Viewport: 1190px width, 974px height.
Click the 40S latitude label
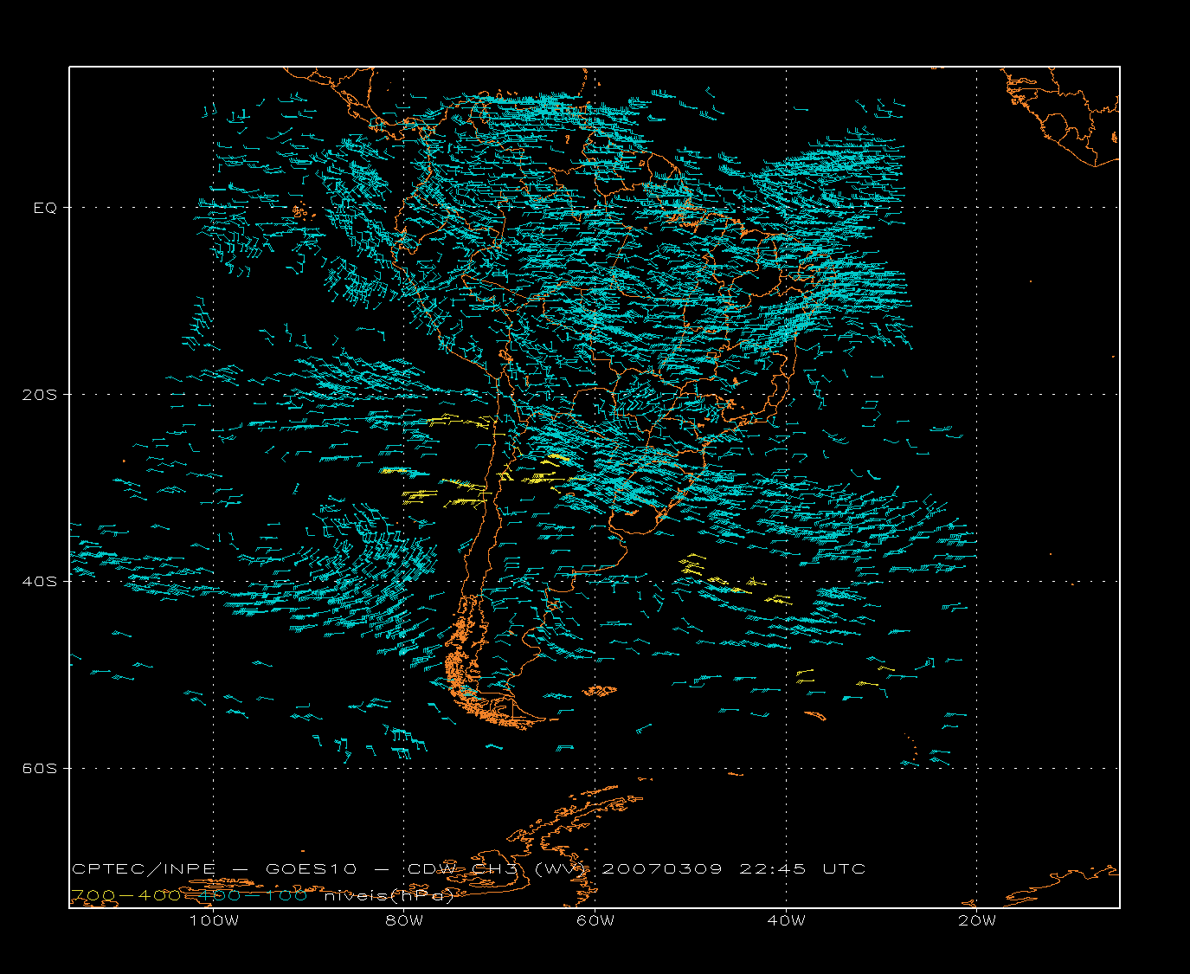point(39,582)
